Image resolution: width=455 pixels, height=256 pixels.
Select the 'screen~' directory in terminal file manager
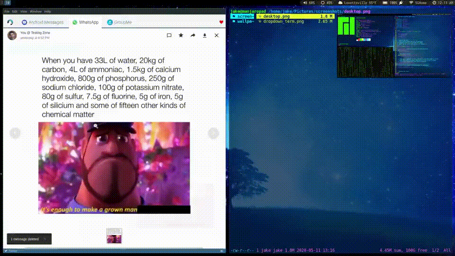point(243,17)
